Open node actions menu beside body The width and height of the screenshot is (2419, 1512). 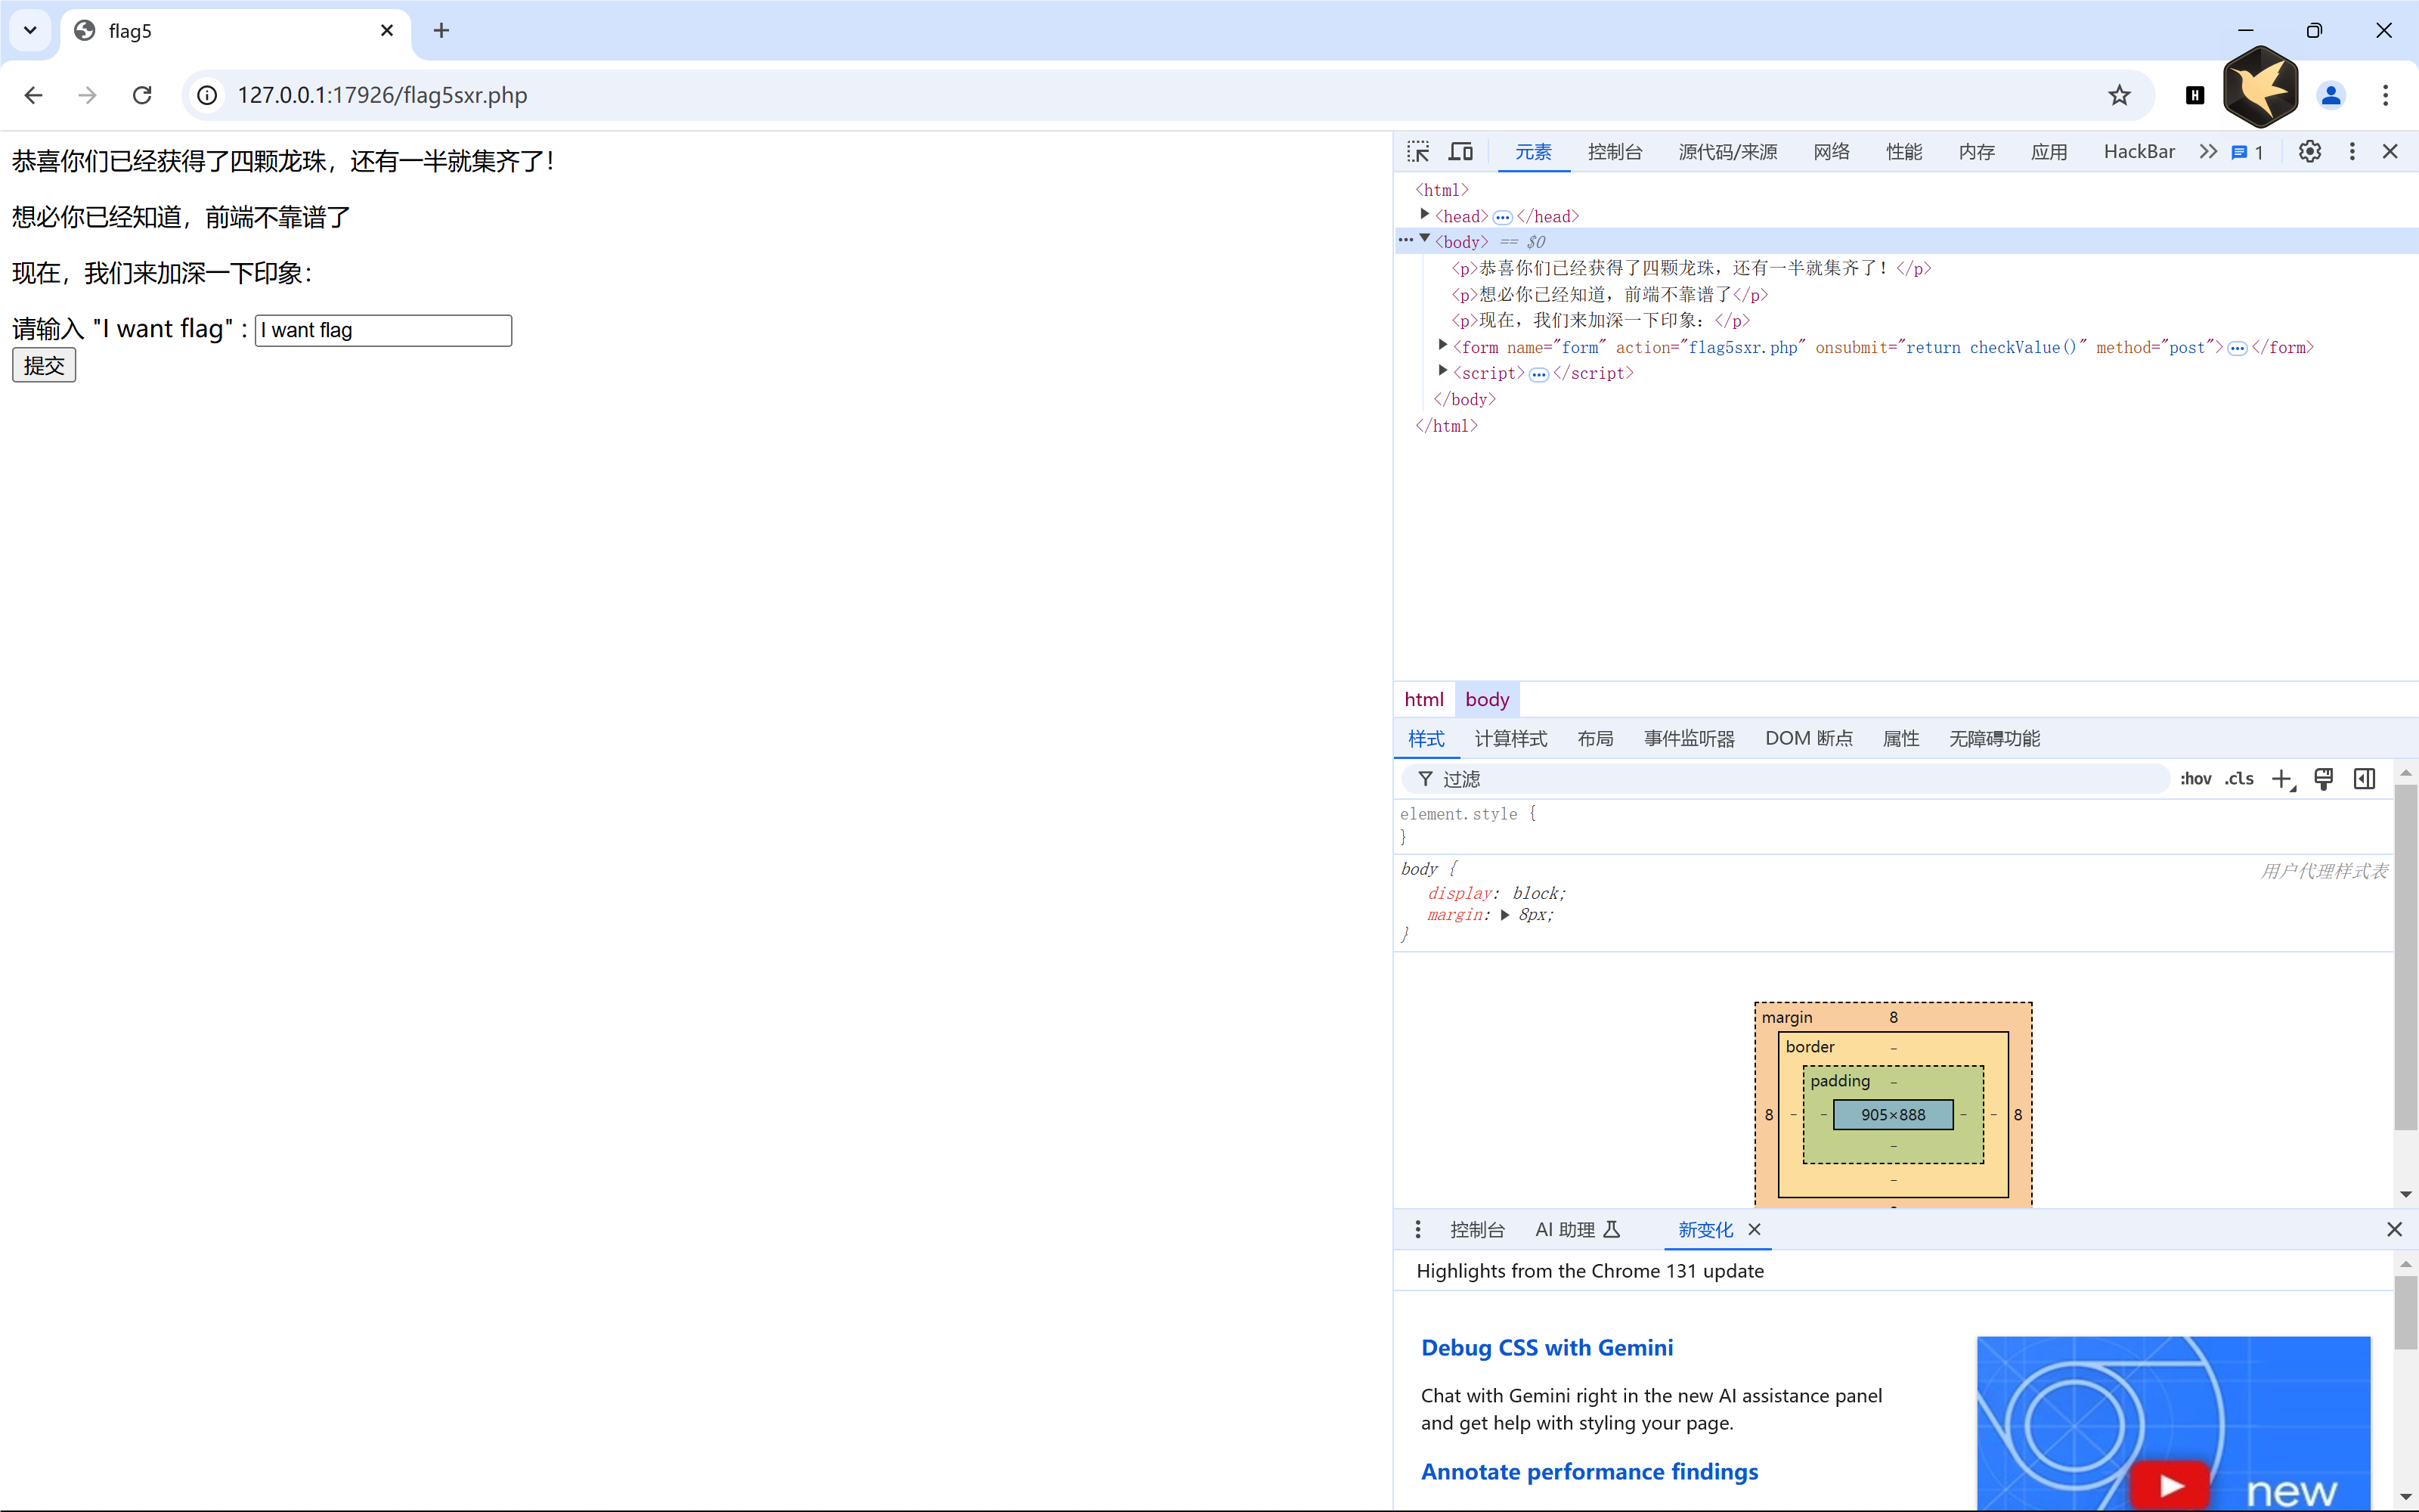click(x=1405, y=240)
